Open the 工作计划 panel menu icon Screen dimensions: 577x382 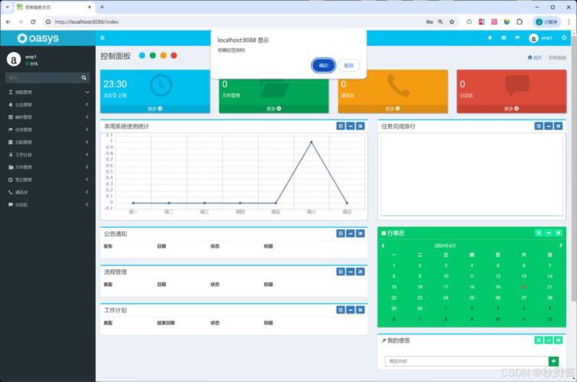tap(340, 310)
